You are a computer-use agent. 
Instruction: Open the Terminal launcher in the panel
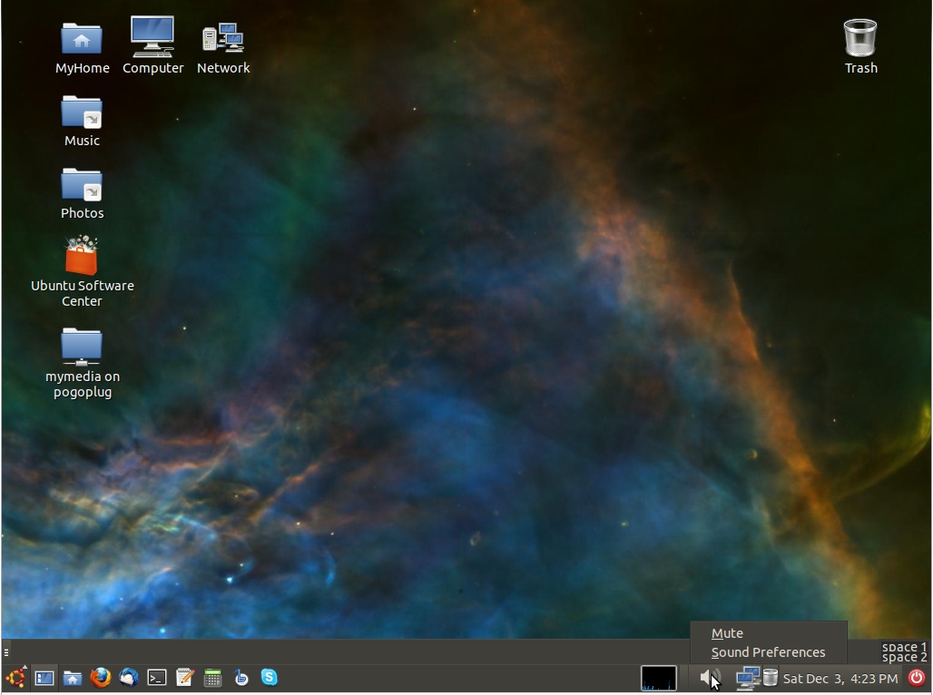click(x=156, y=678)
